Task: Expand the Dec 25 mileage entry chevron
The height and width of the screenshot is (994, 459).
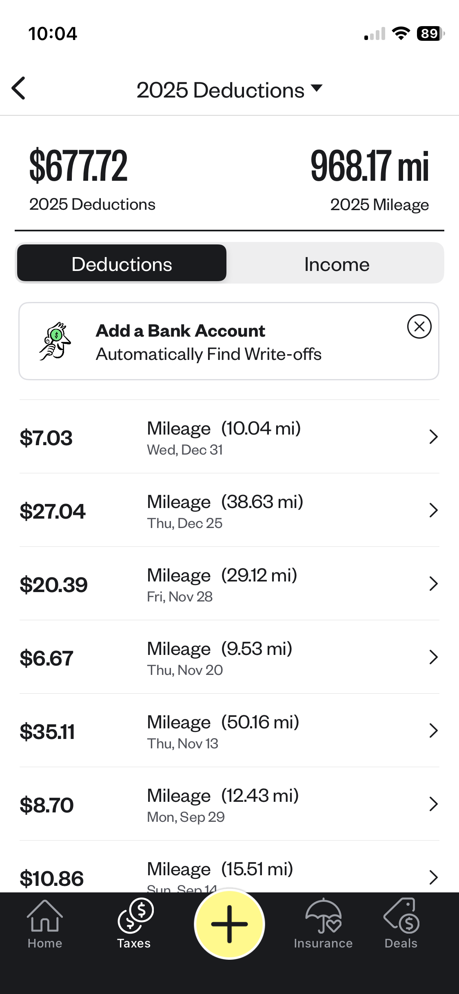Action: click(433, 510)
